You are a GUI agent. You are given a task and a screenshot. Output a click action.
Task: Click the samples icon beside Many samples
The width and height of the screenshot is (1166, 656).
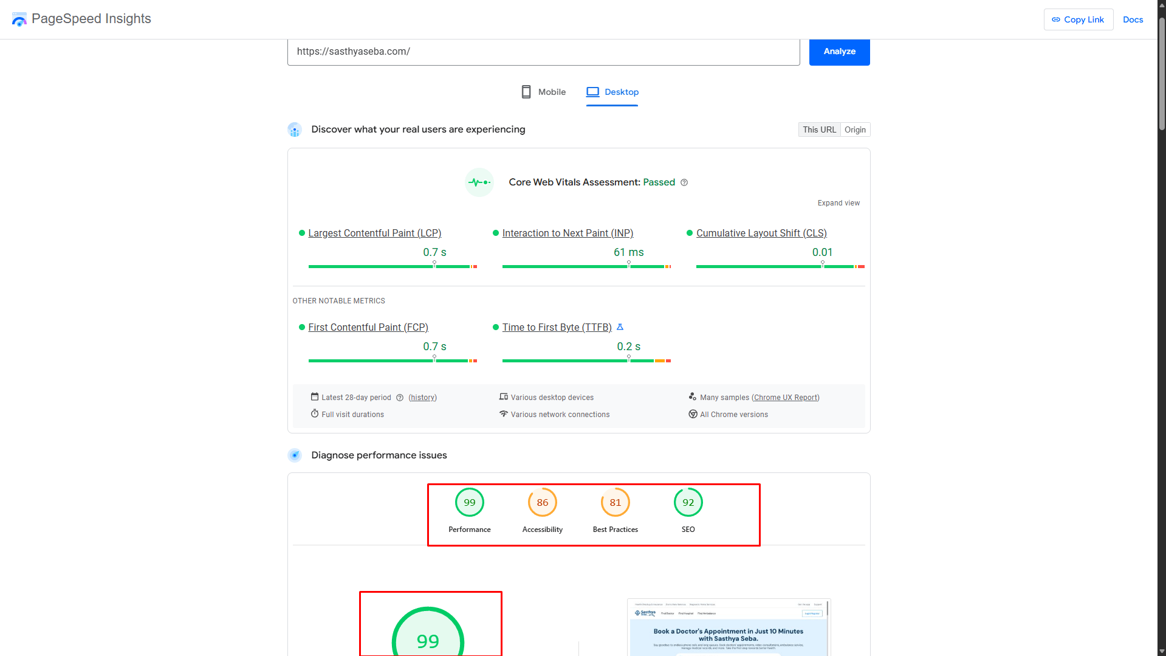(x=693, y=397)
